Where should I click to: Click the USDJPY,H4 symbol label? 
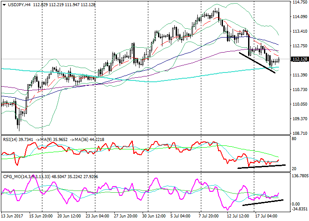pyautogui.click(x=19, y=4)
